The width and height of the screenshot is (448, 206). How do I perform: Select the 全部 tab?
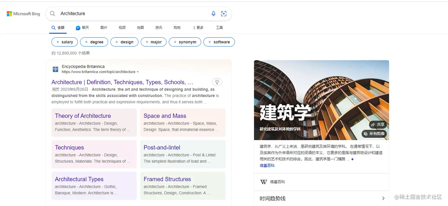click(x=58, y=28)
